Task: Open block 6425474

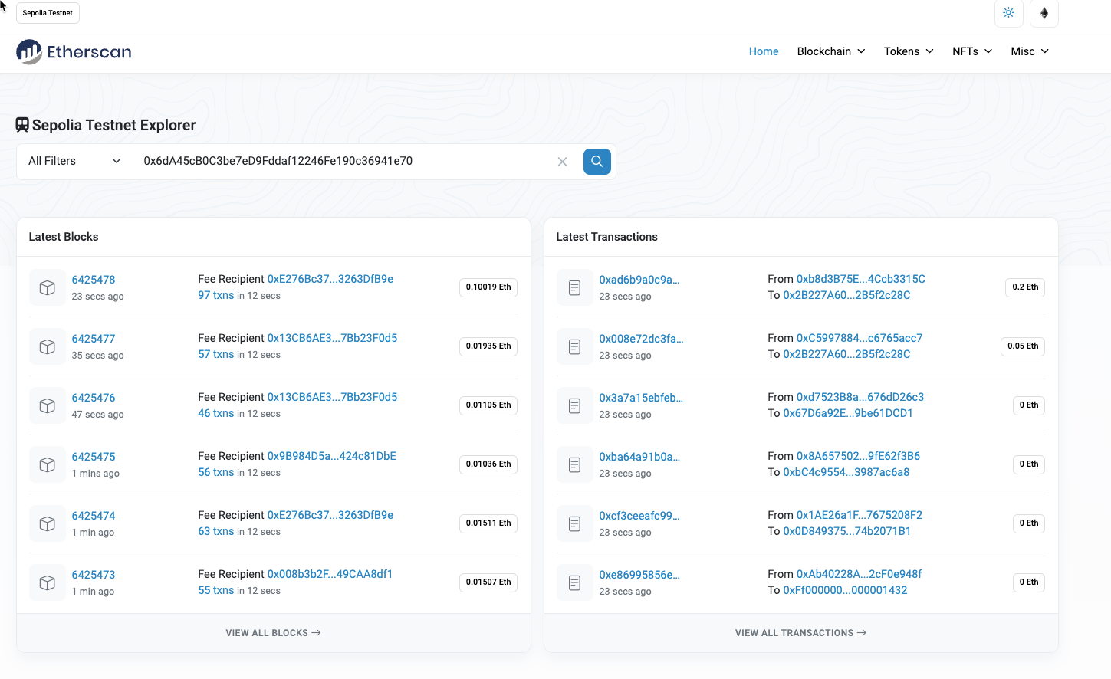Action: pos(94,516)
